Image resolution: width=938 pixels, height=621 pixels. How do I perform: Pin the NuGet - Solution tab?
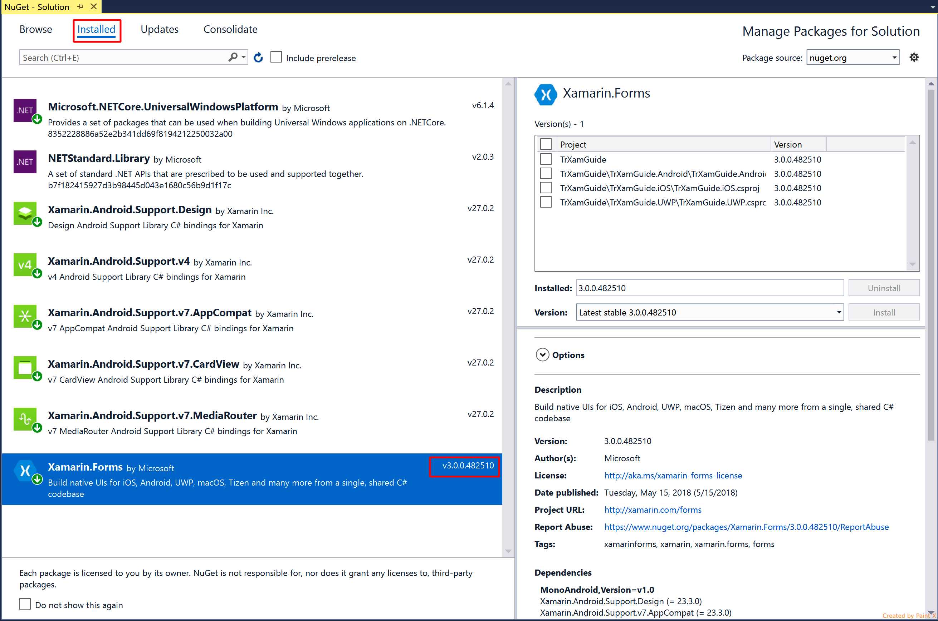pyautogui.click(x=80, y=7)
